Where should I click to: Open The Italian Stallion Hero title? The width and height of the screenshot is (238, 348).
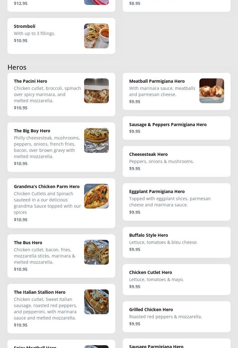[x=40, y=292]
